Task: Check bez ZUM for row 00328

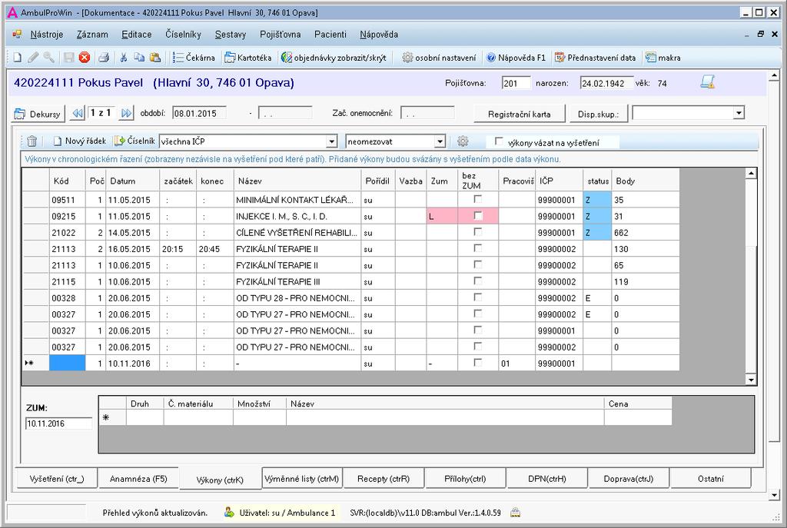Action: tap(478, 297)
